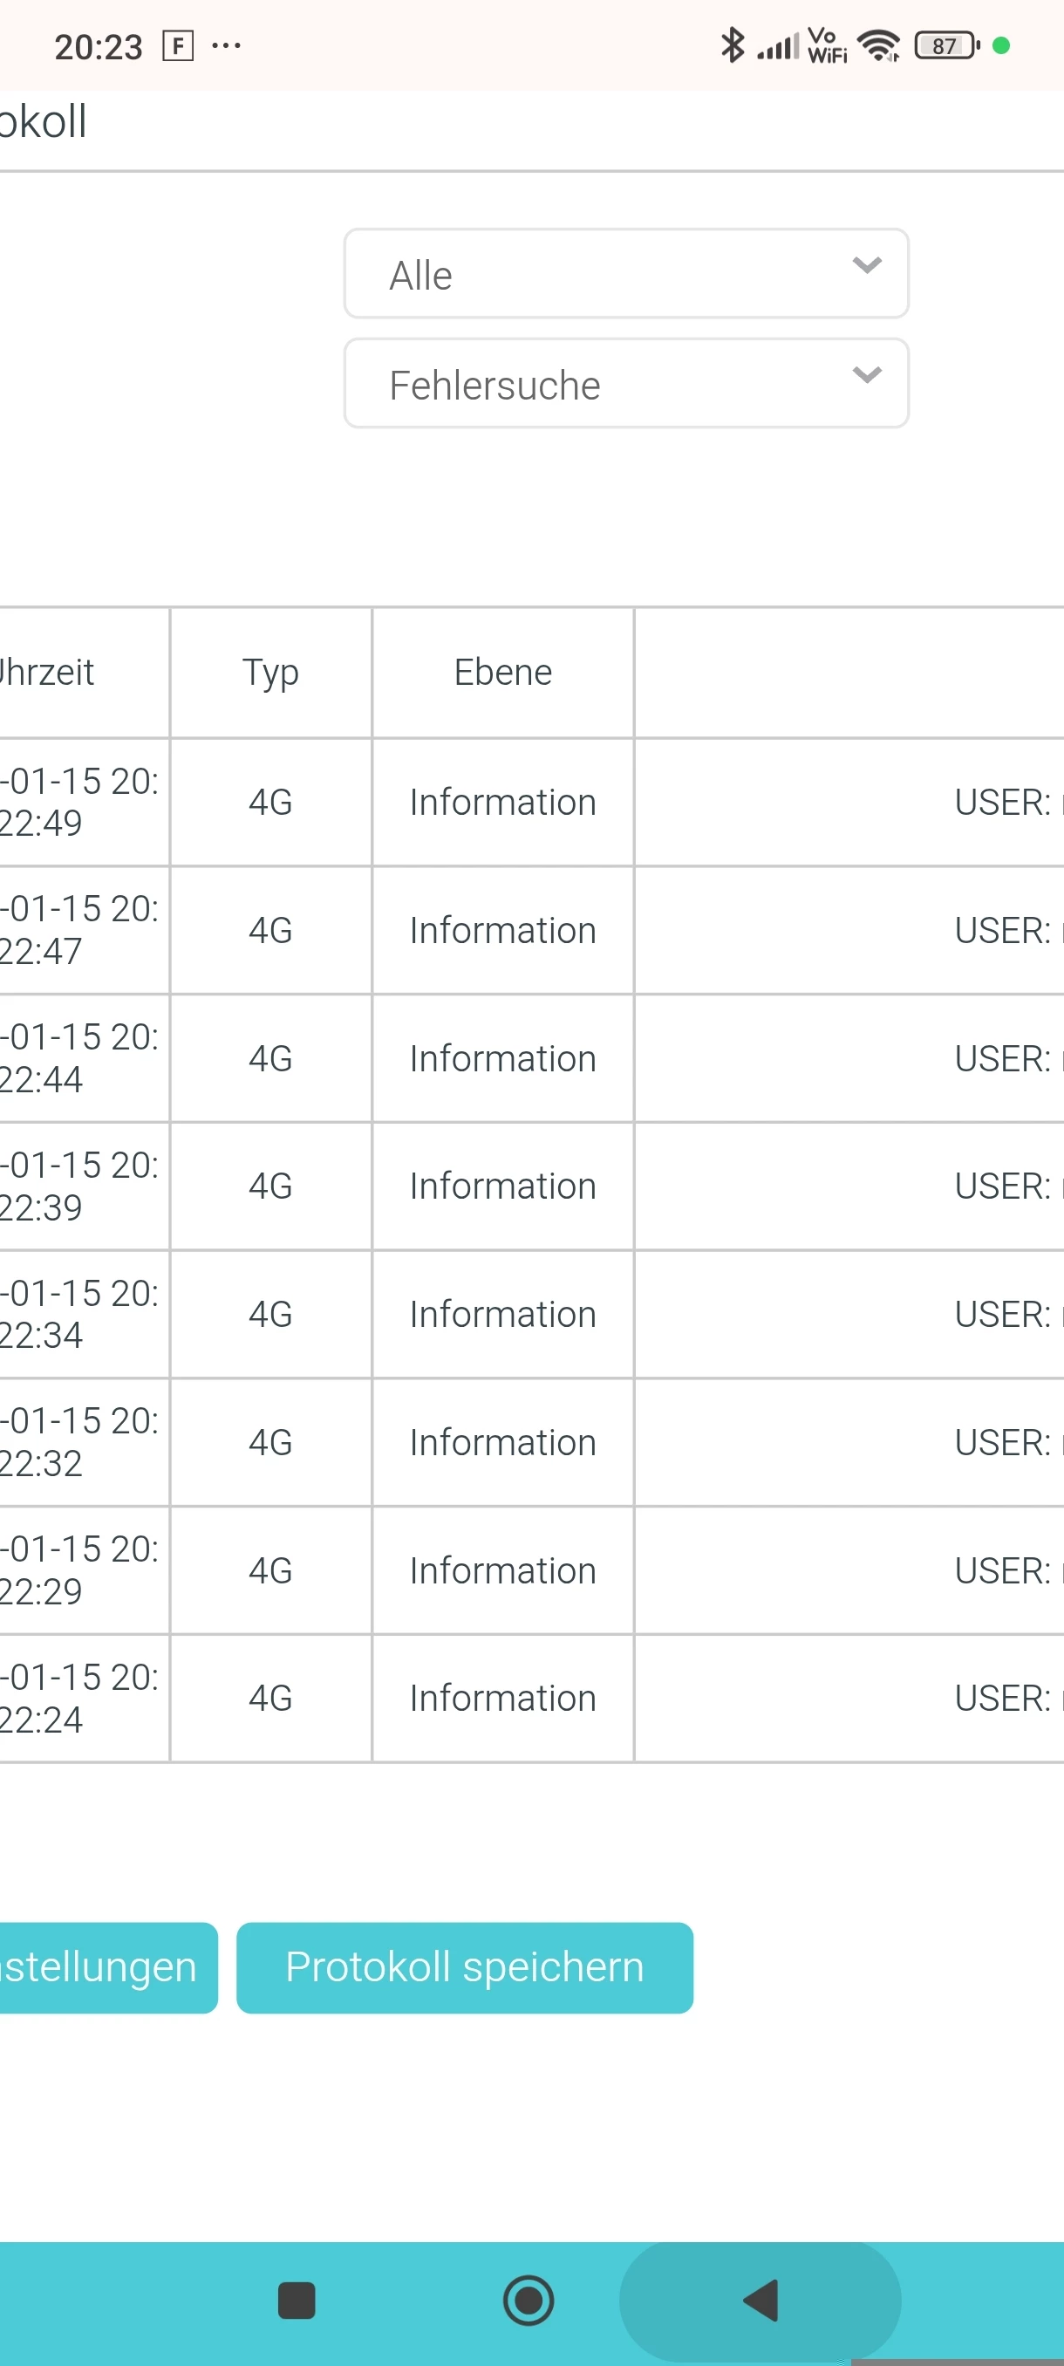Click the Protokoll speichern button

click(465, 1967)
